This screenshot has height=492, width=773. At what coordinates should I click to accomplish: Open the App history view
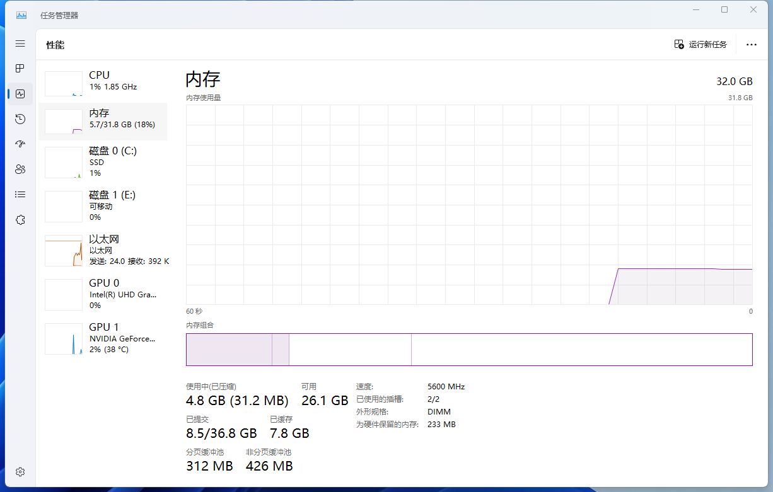click(x=20, y=118)
